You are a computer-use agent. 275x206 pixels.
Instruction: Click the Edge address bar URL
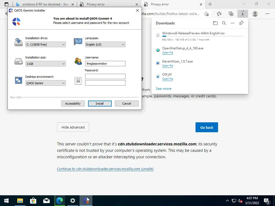pos(171,14)
